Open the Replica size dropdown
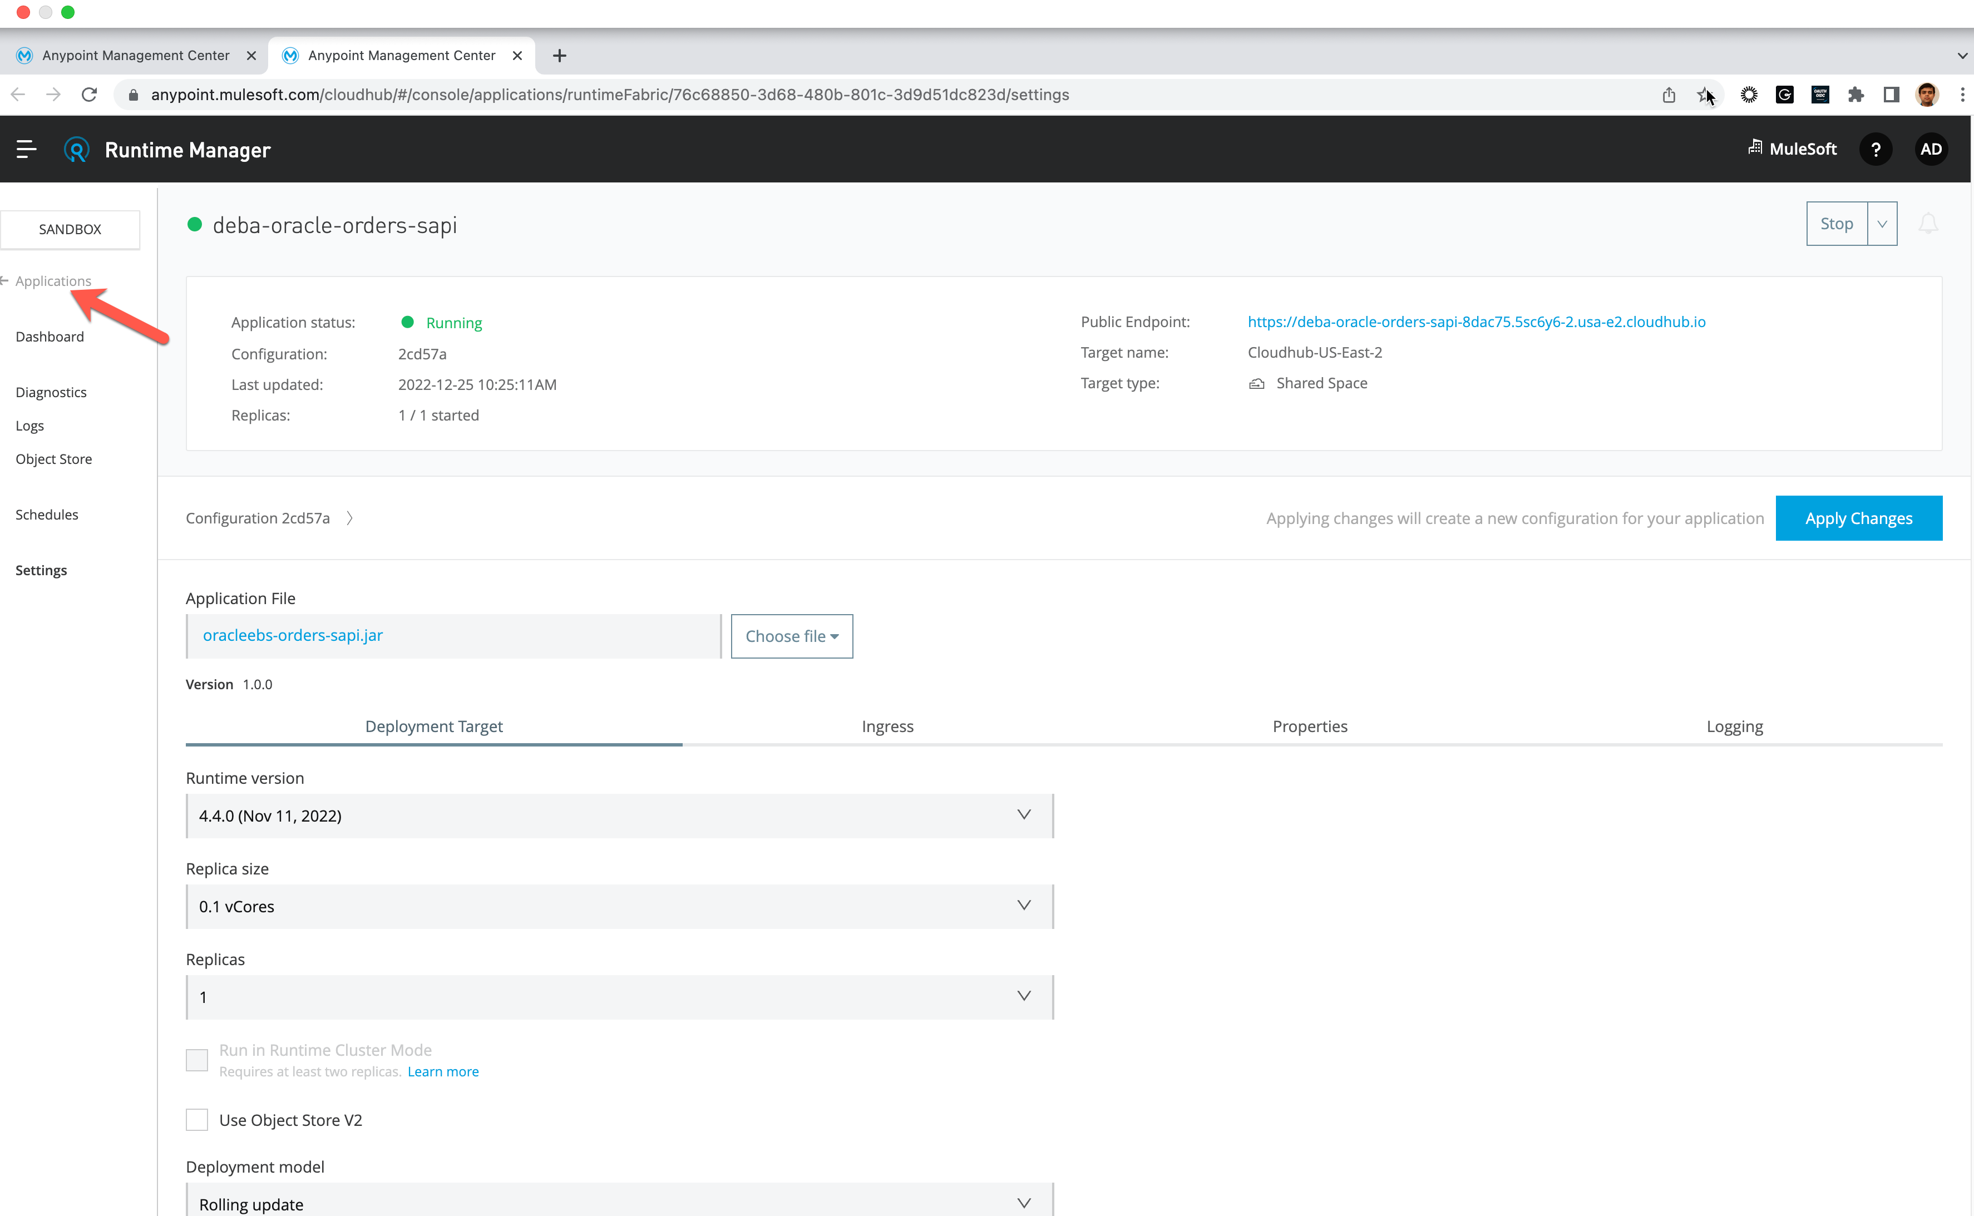 (x=619, y=906)
